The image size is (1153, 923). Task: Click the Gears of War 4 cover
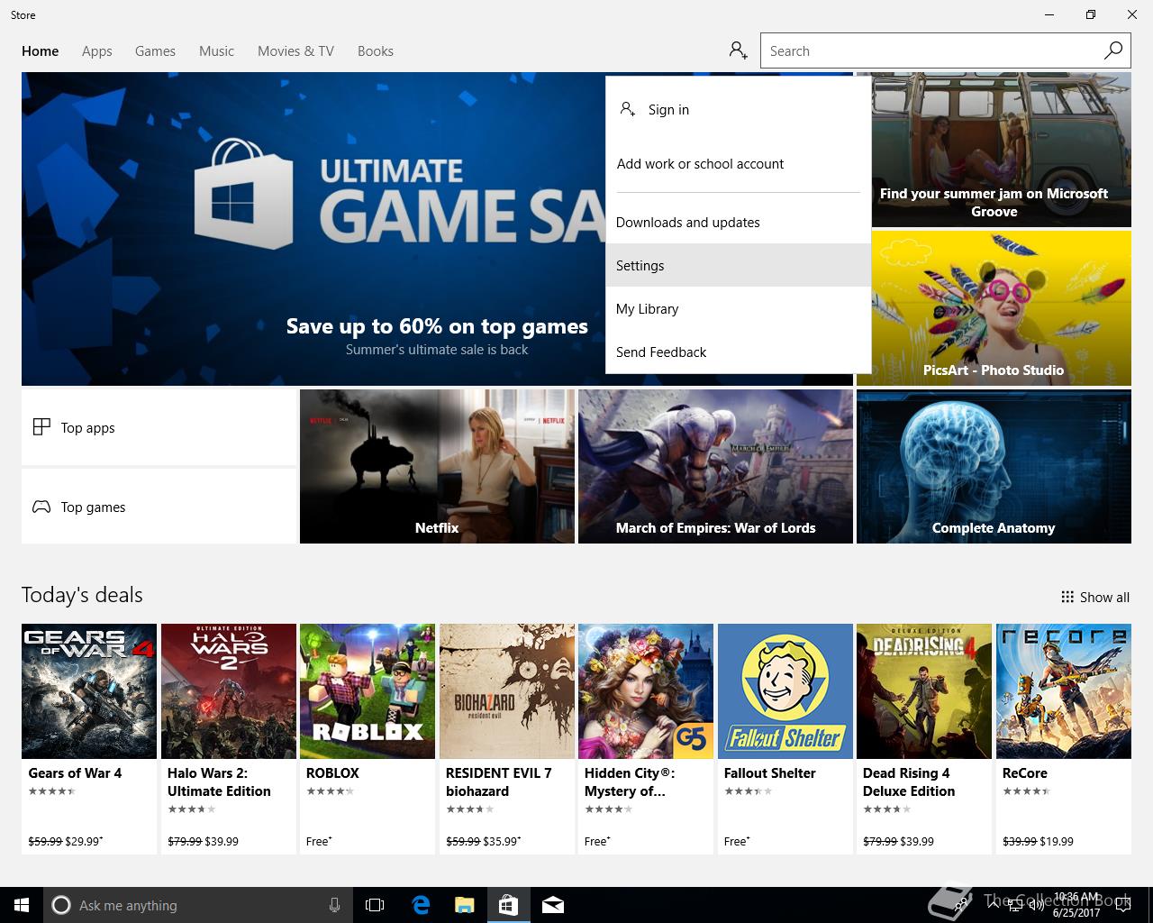[89, 691]
